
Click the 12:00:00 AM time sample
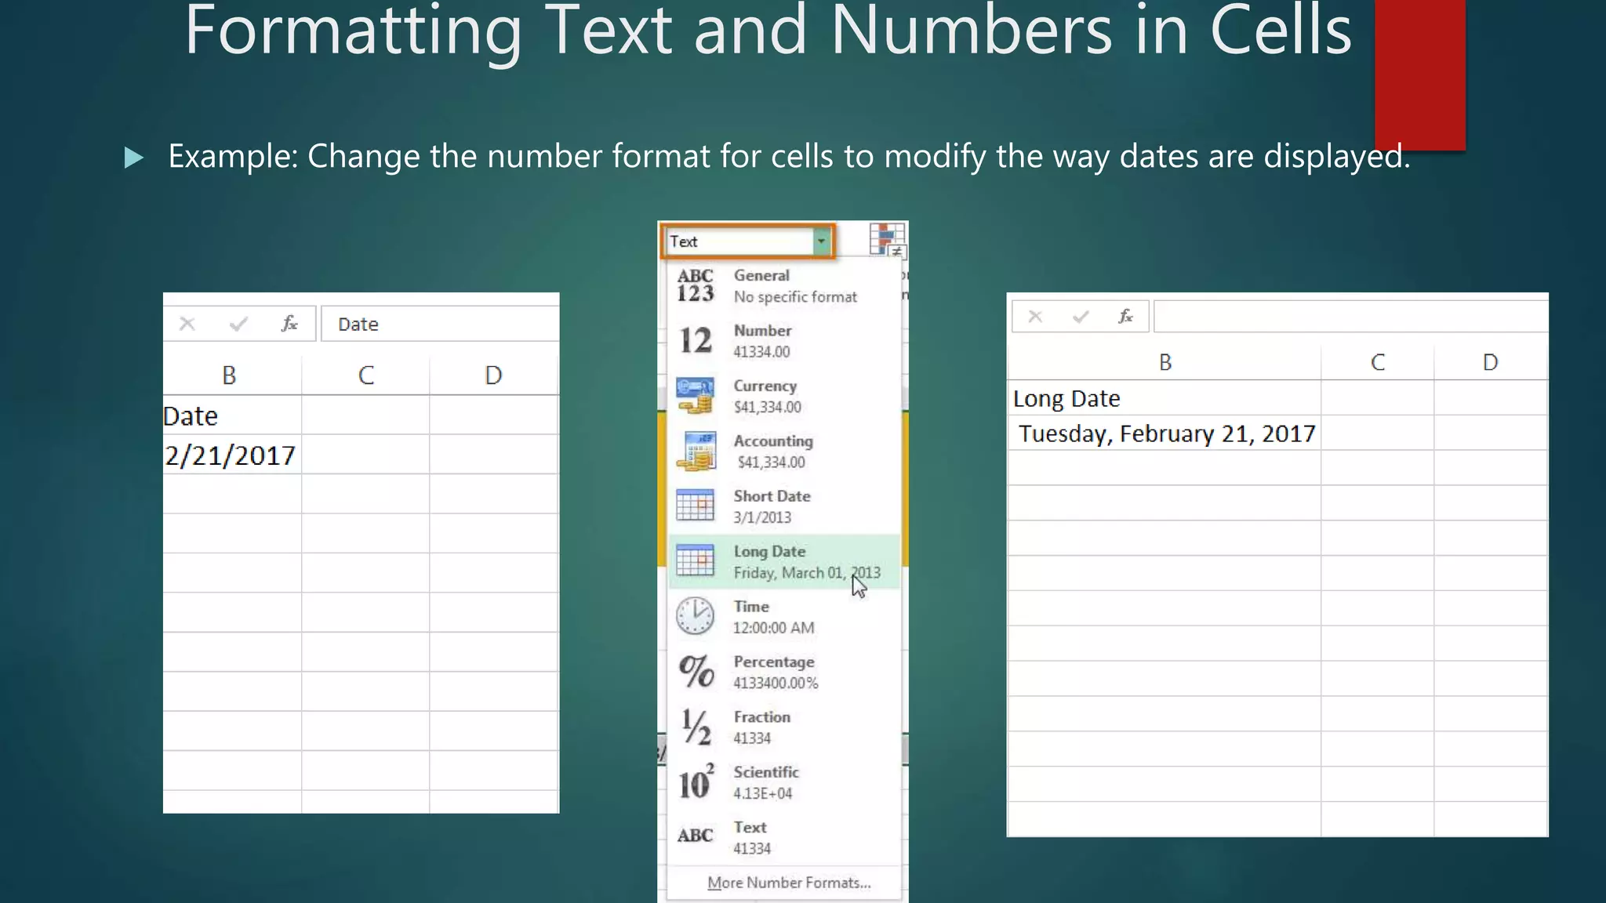[x=774, y=628]
